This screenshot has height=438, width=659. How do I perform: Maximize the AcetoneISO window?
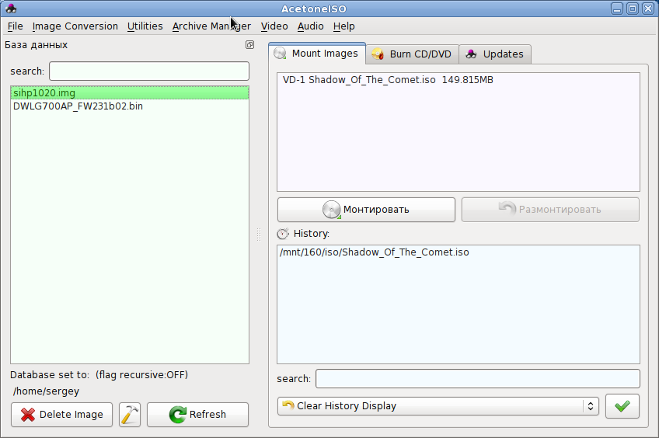point(633,9)
